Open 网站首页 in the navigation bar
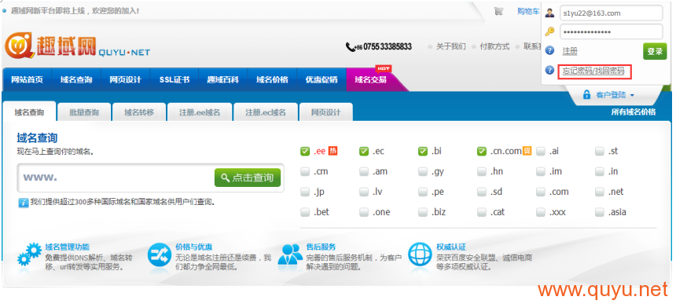Image resolution: width=676 pixels, height=304 pixels. coord(28,79)
